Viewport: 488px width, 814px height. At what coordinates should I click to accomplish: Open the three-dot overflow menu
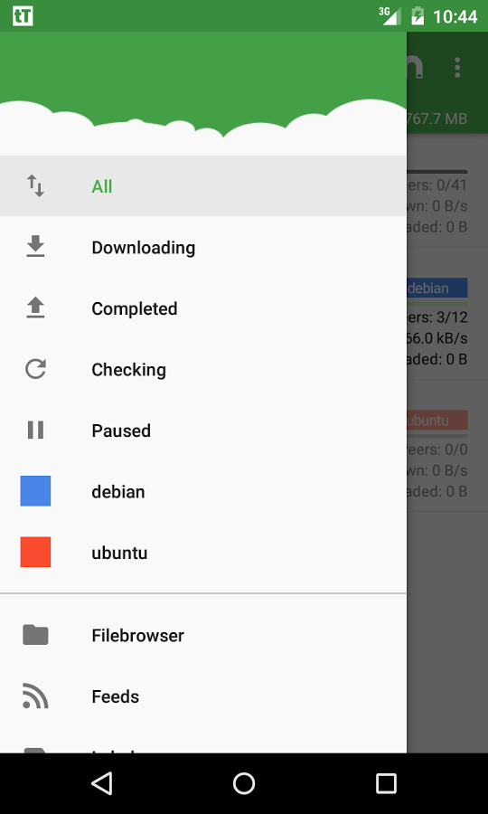(457, 68)
